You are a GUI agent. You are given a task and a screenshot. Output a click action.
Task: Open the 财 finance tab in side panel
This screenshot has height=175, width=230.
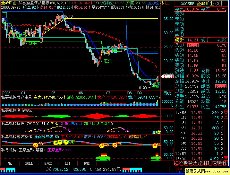click(x=205, y=163)
